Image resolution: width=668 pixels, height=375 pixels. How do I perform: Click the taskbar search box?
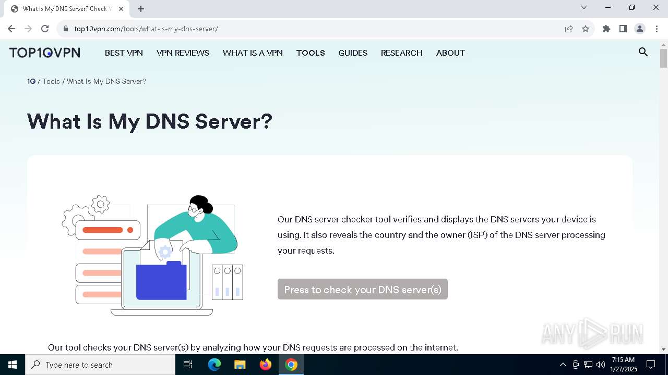tap(100, 365)
